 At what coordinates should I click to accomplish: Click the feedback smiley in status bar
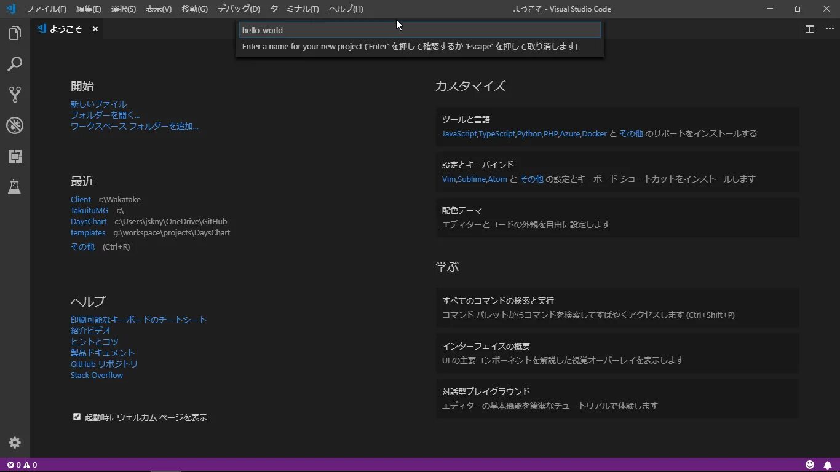click(x=810, y=465)
